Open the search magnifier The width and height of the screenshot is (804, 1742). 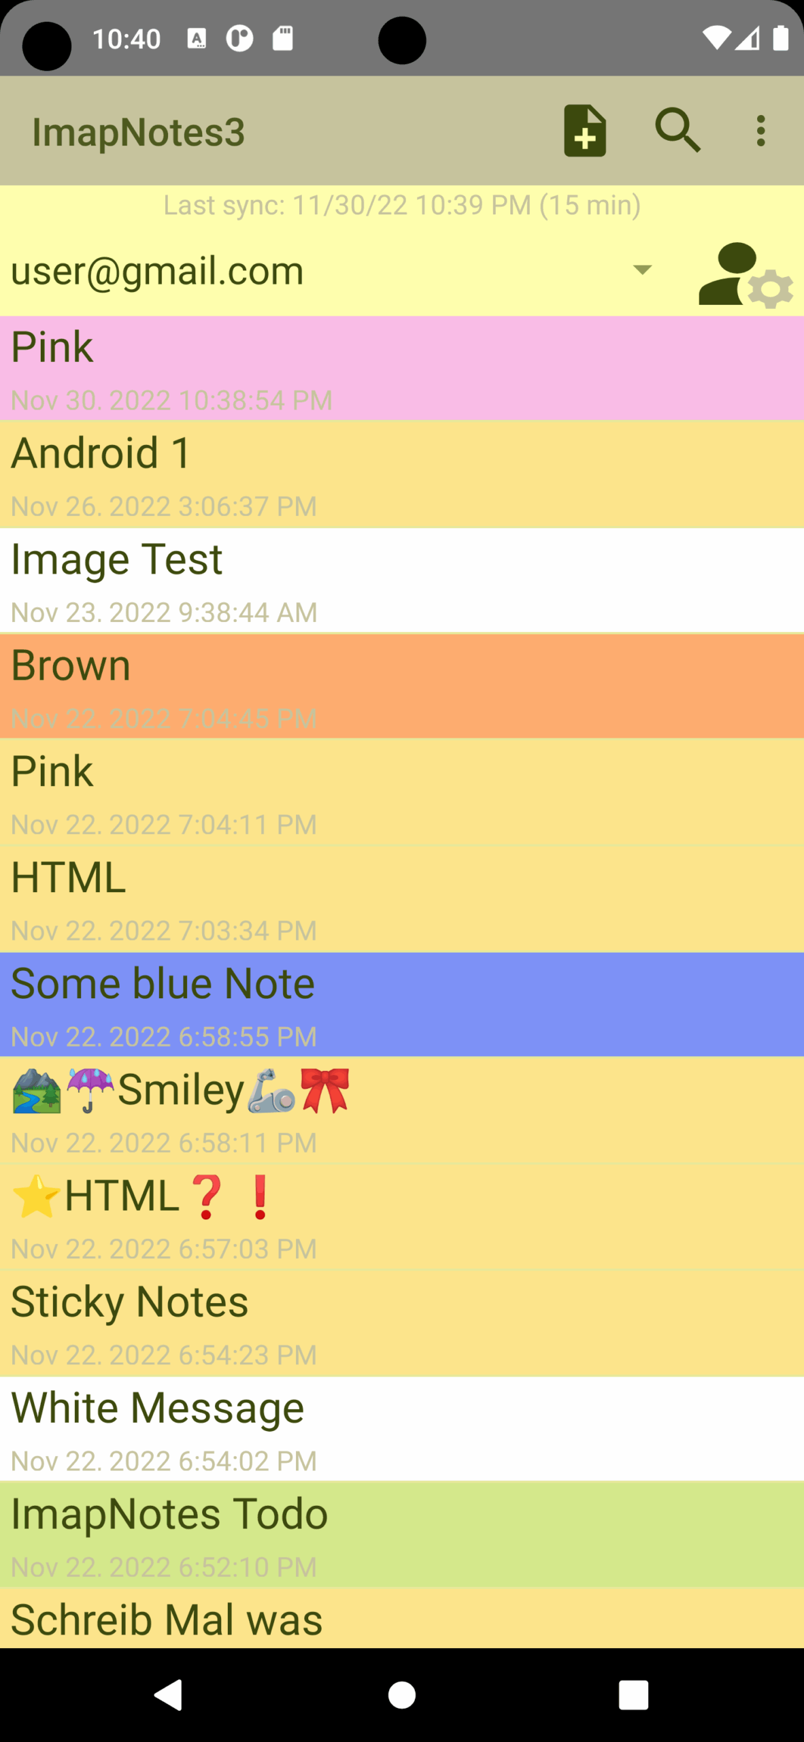677,130
